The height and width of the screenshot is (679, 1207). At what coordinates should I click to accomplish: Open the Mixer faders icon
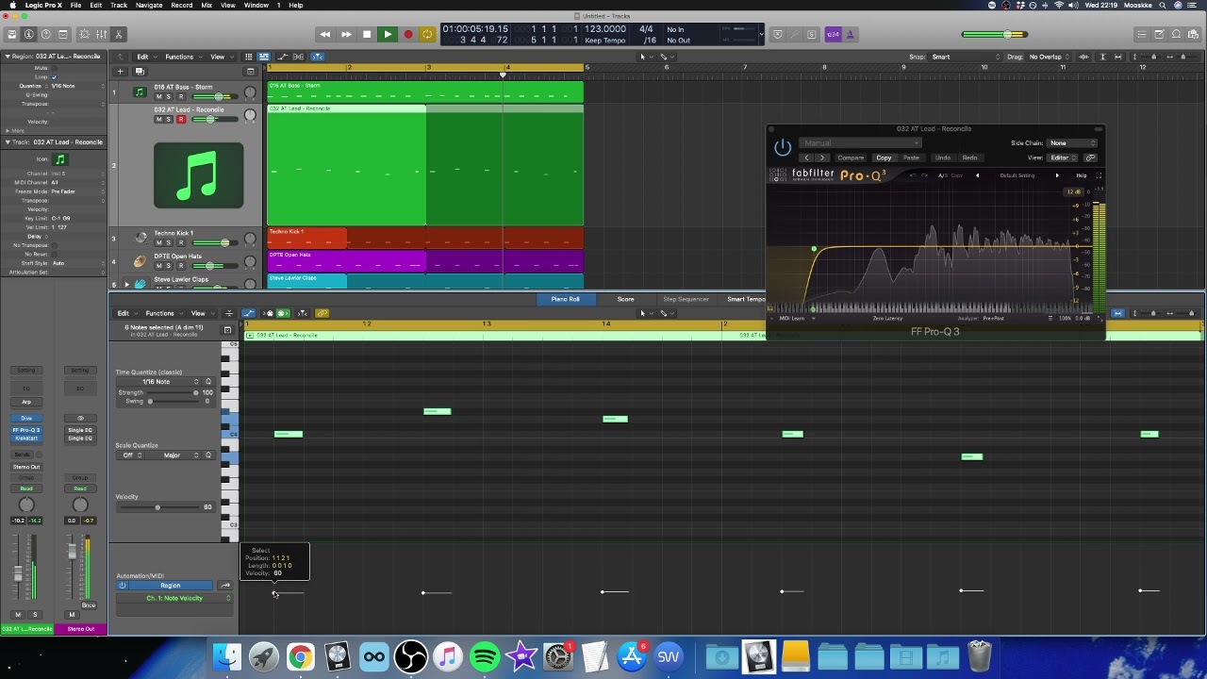[x=102, y=35]
